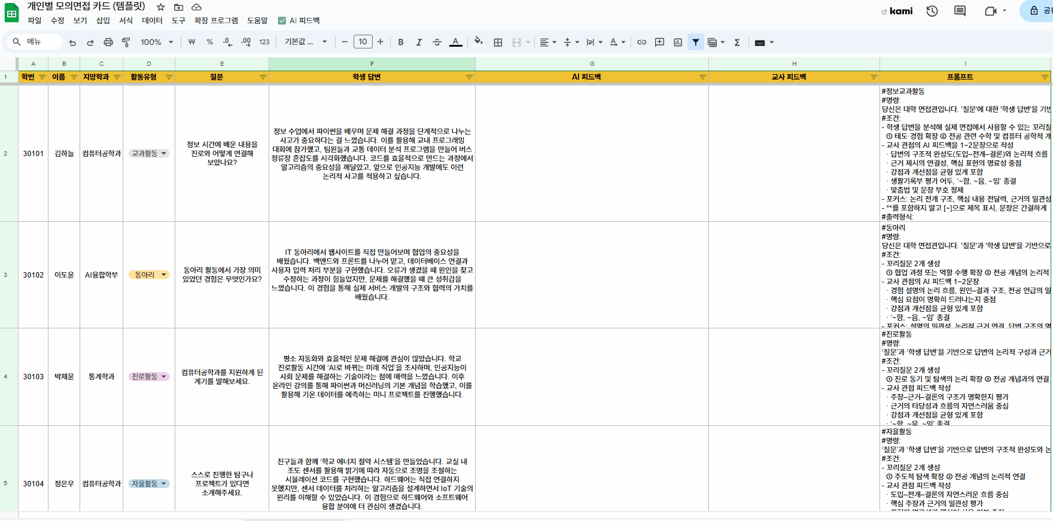Insert a link
1053x521 pixels.
click(x=641, y=42)
